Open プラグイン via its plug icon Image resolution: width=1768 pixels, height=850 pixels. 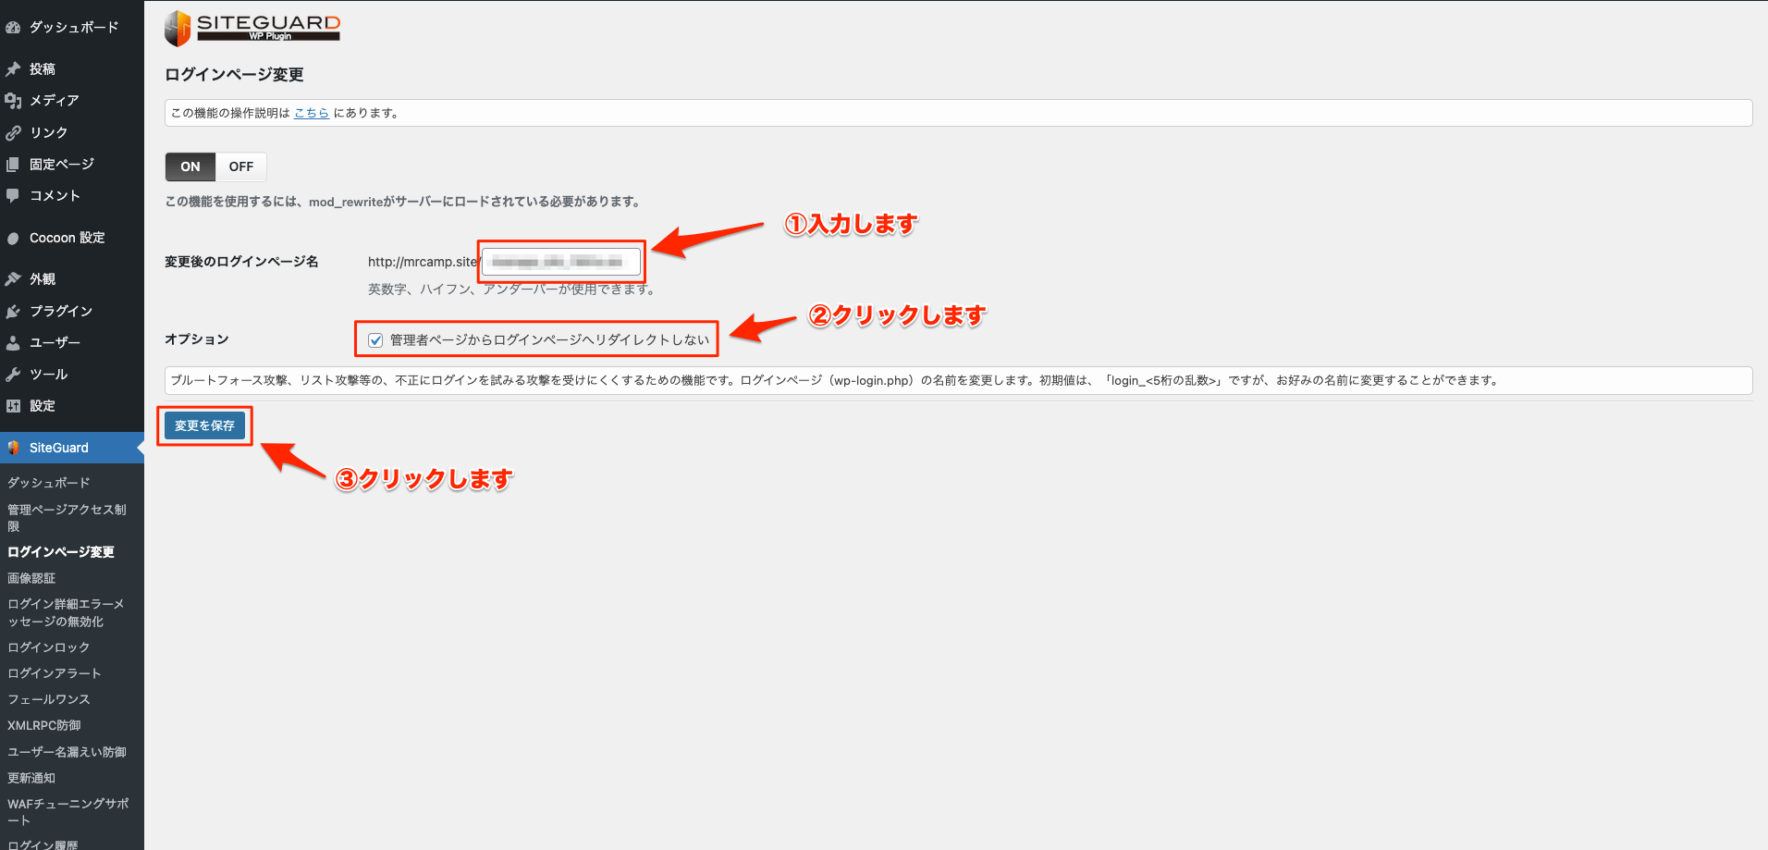13,311
